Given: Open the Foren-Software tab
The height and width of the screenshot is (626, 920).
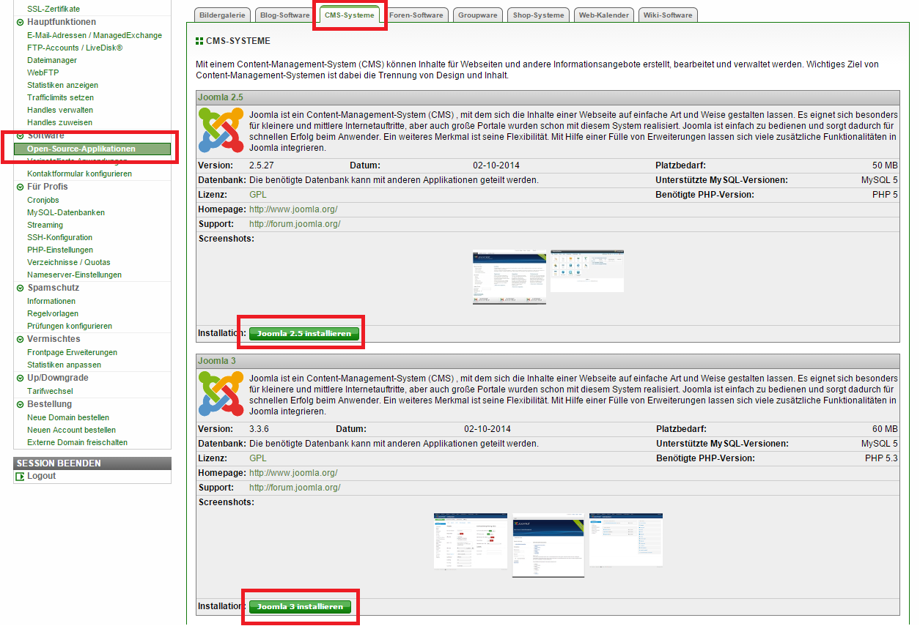Looking at the screenshot, I should 416,15.
